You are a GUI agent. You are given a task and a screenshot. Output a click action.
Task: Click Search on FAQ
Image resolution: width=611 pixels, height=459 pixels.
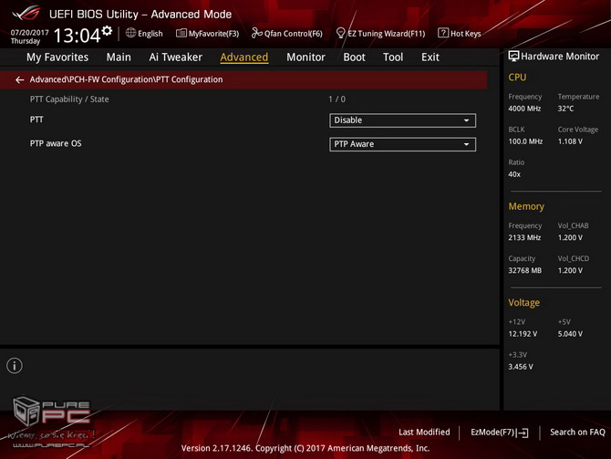coord(577,433)
